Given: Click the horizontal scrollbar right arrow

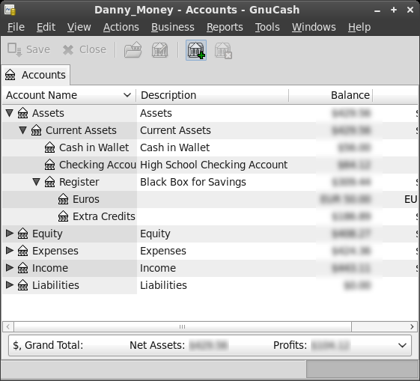Looking at the screenshot, I should tap(412, 326).
